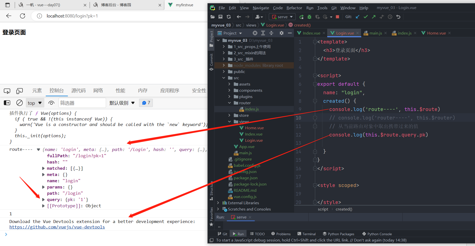Open the Problems tool window

281,234
